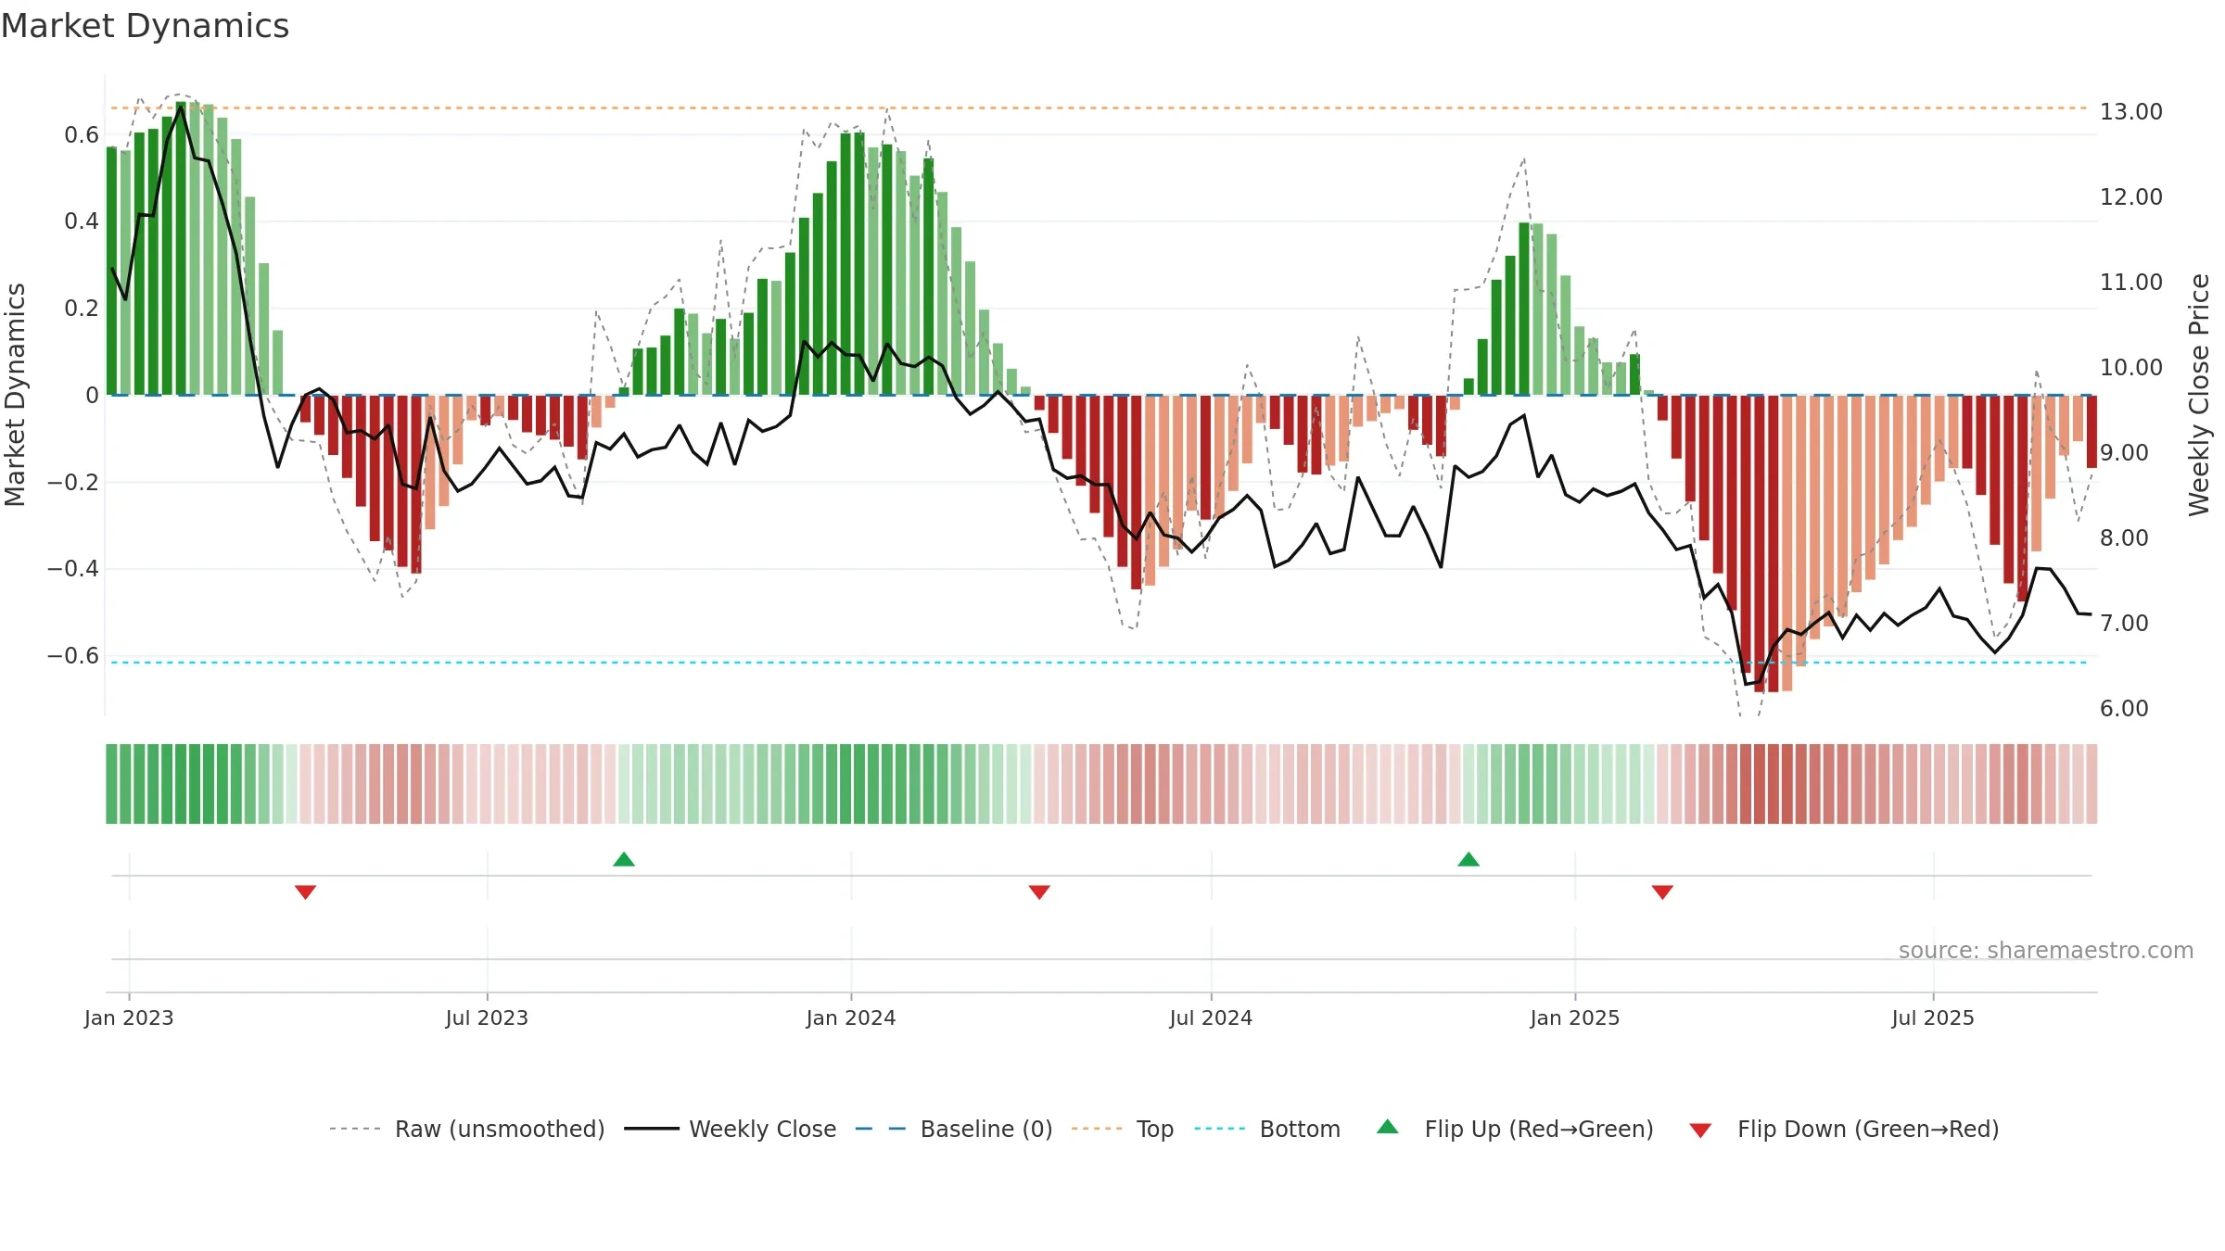Click the green Flip Up legend triangle icon
This screenshot has width=2225, height=1251.
pos(1388,1127)
